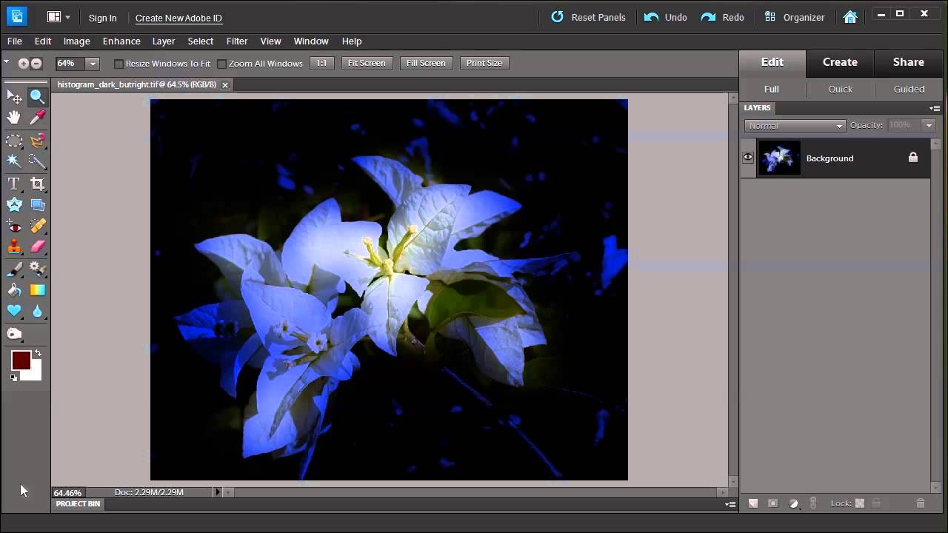
Task: Click Reset Panels button
Action: (589, 17)
